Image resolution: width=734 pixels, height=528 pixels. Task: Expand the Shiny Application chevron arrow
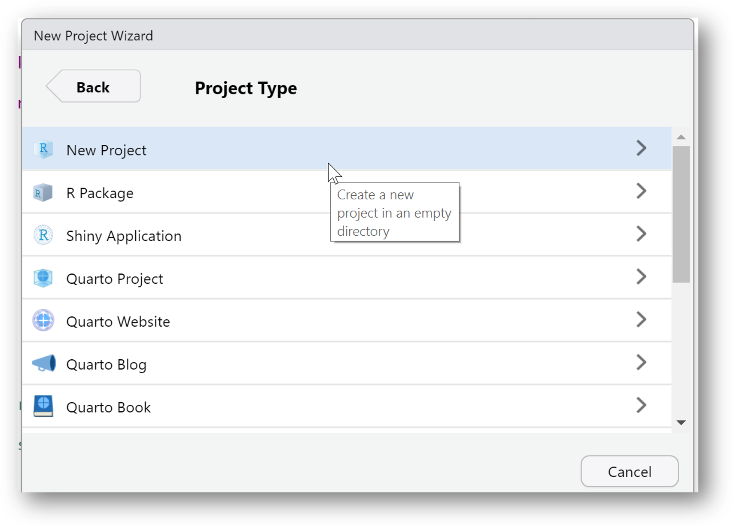(x=641, y=234)
